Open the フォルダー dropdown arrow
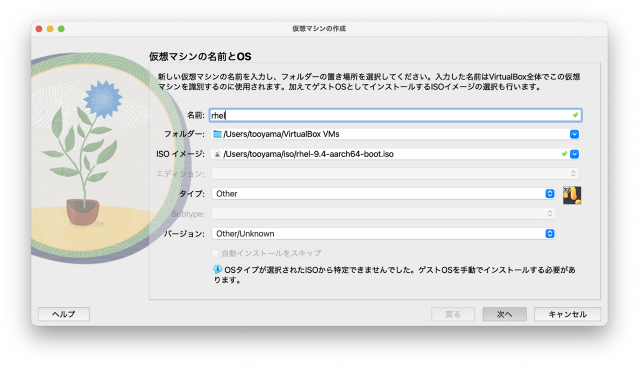The width and height of the screenshot is (639, 367). click(x=574, y=134)
